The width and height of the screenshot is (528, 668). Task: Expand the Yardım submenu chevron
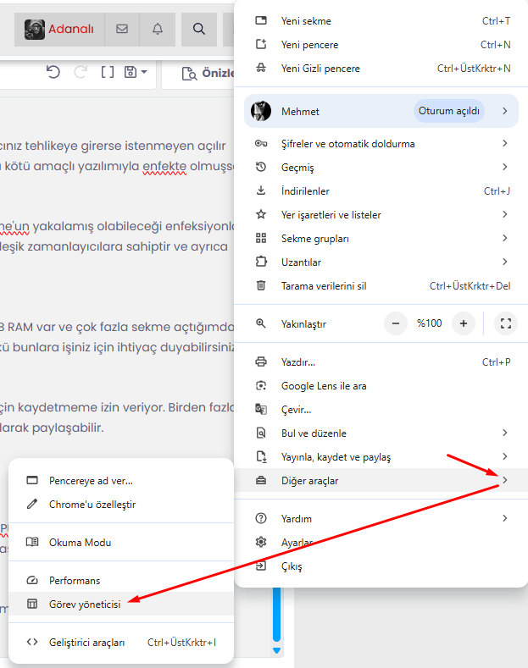505,518
